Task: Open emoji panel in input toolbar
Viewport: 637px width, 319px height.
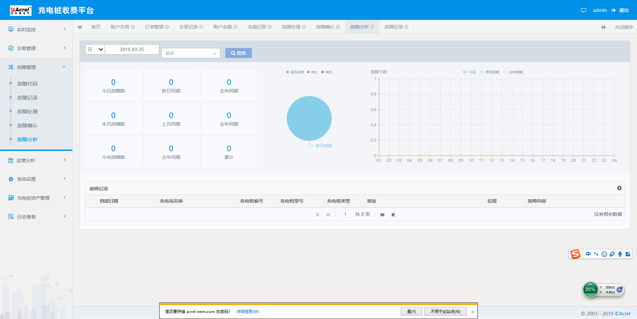Action: click(604, 254)
